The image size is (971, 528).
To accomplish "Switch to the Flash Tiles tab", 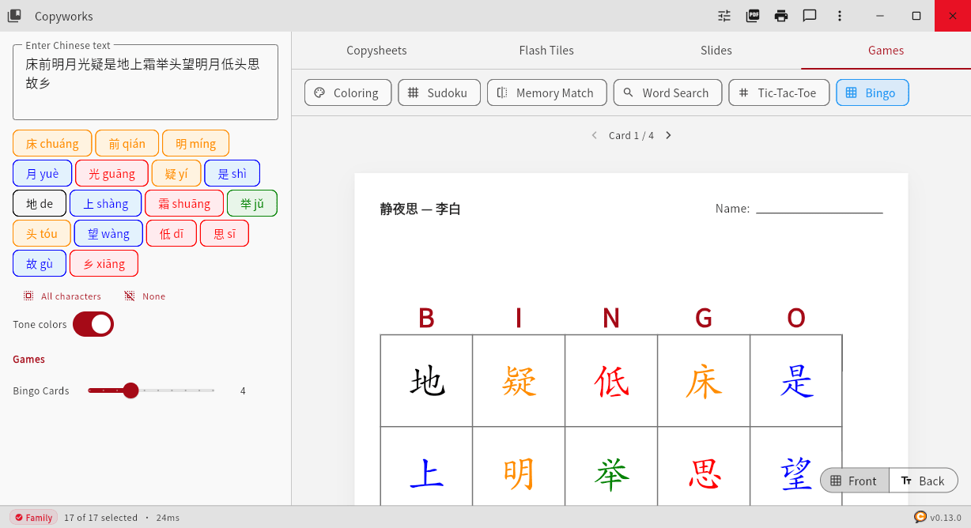I will 546,50.
